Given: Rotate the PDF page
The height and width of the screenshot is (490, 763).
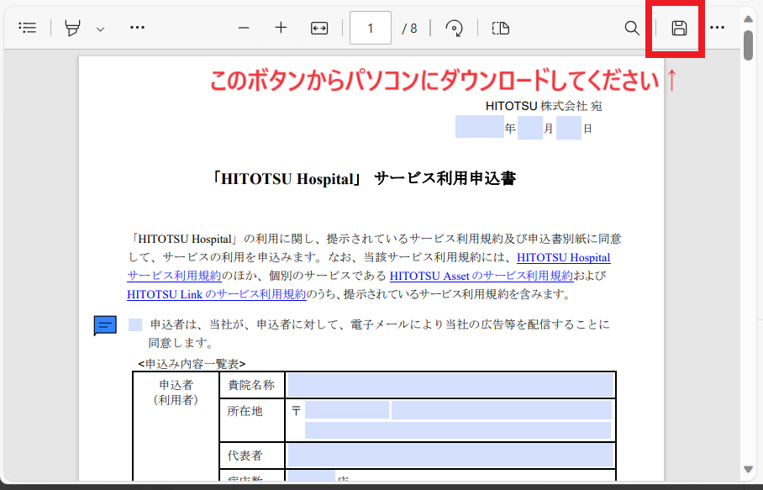Looking at the screenshot, I should click(454, 28).
